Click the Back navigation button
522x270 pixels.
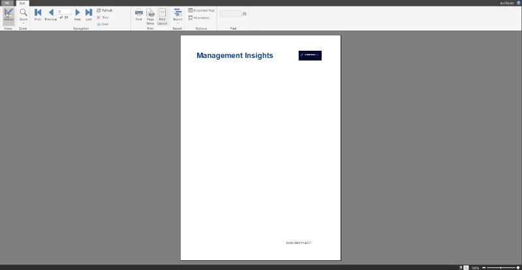pyautogui.click(x=102, y=24)
